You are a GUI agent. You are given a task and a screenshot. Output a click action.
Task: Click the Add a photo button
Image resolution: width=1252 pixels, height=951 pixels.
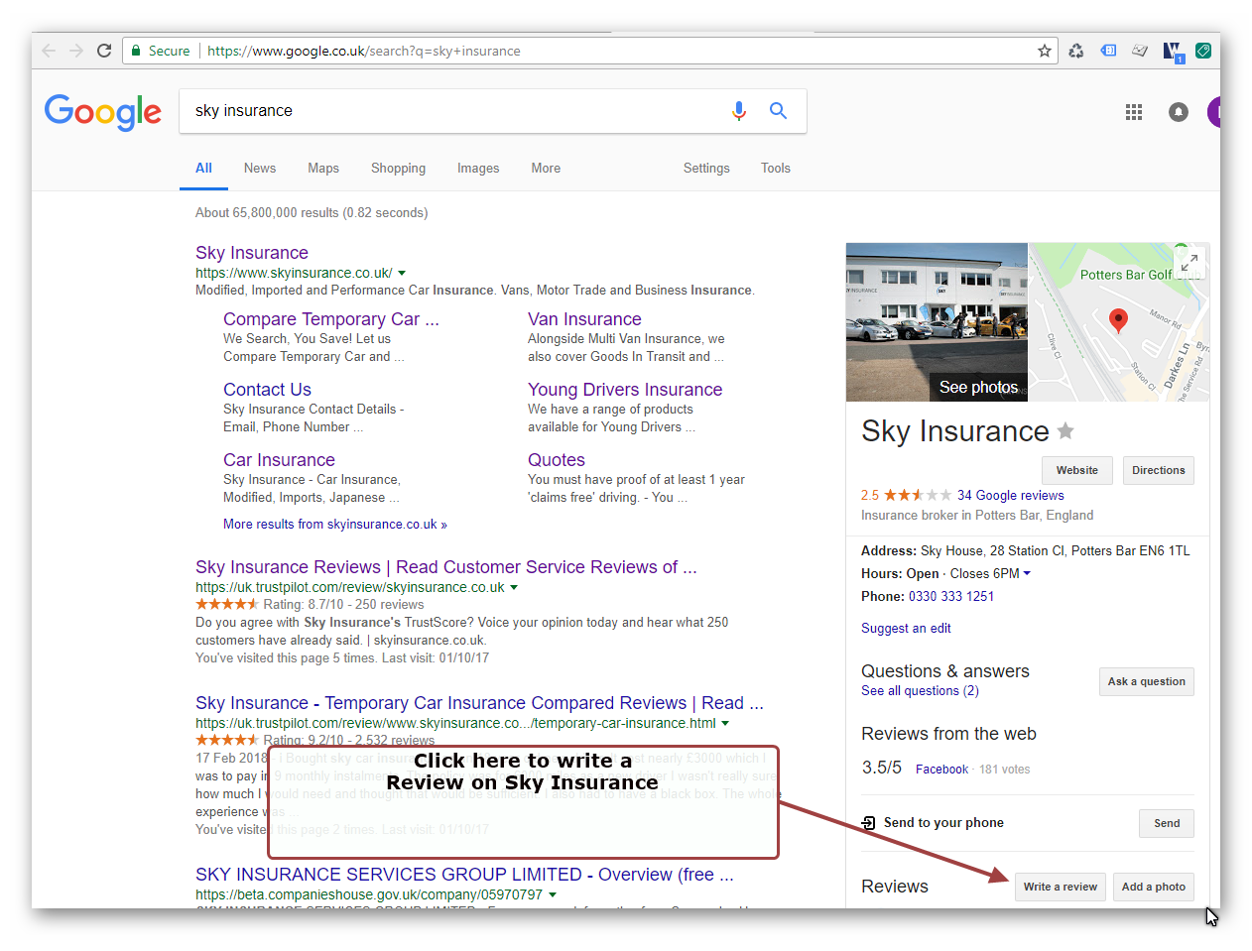[x=1154, y=887]
